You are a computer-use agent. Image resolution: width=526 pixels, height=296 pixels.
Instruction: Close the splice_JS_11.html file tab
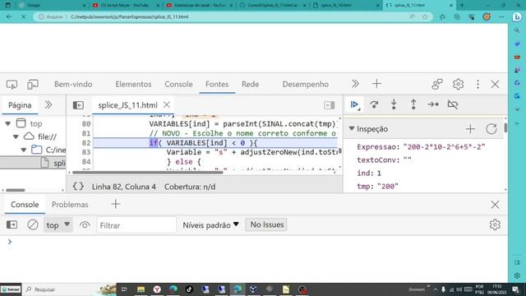[167, 105]
